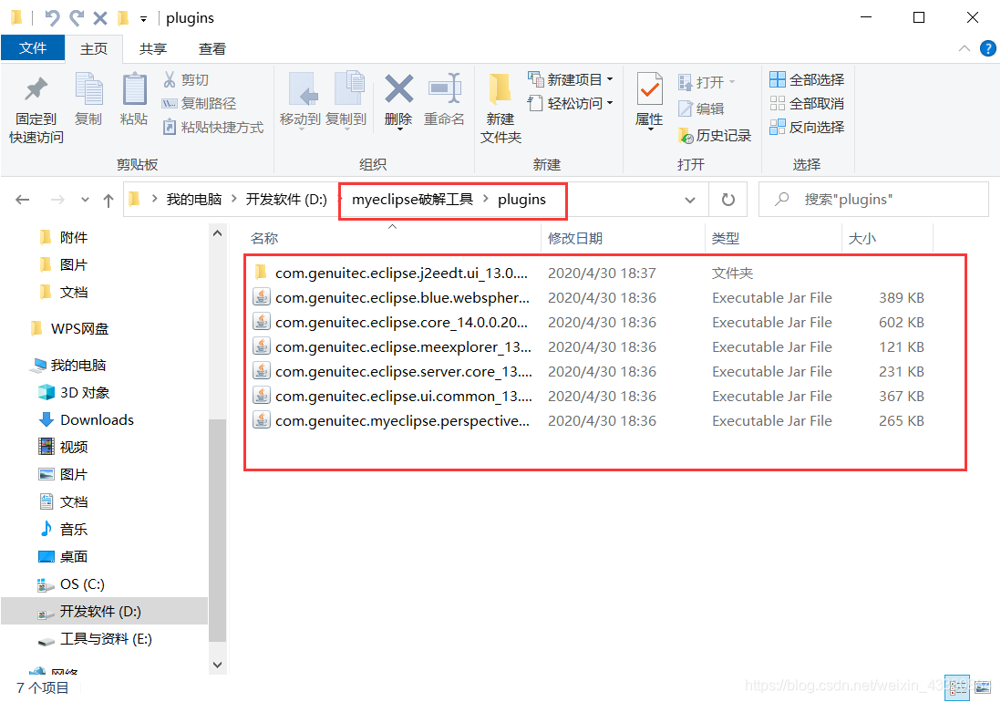Open History (历史记录)

pyautogui.click(x=715, y=135)
